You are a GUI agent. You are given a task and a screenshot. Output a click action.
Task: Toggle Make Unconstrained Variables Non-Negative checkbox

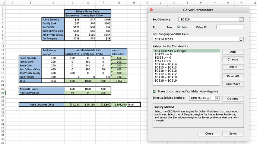[x=154, y=91]
